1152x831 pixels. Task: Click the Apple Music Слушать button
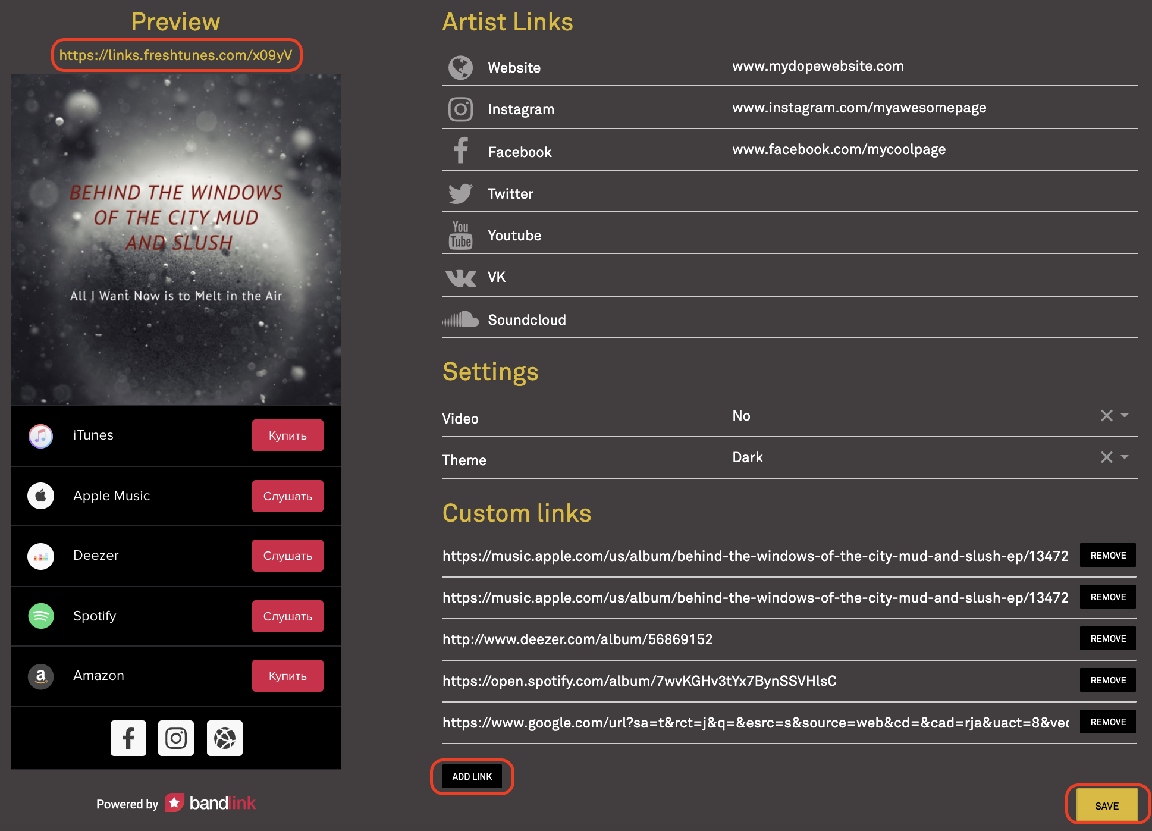click(x=288, y=496)
